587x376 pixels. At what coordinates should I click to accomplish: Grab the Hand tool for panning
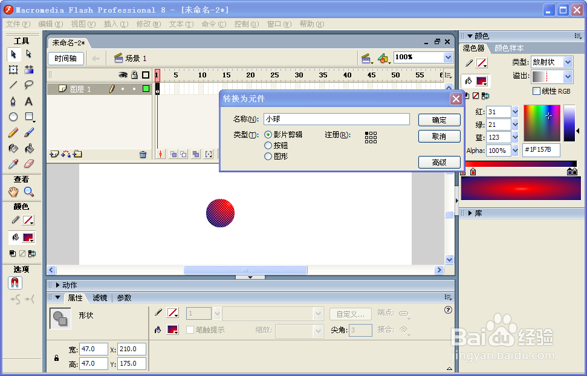pos(13,192)
